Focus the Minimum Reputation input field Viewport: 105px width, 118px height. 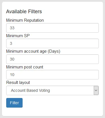[53, 28]
